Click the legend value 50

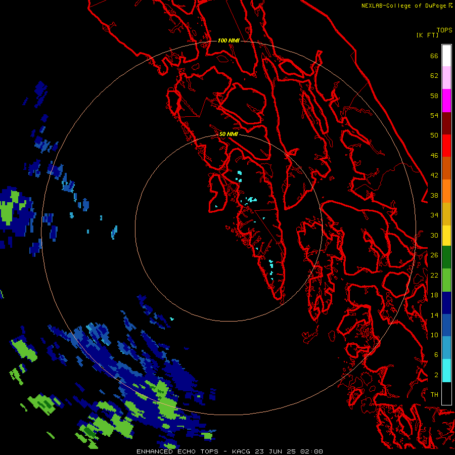pyautogui.click(x=434, y=135)
